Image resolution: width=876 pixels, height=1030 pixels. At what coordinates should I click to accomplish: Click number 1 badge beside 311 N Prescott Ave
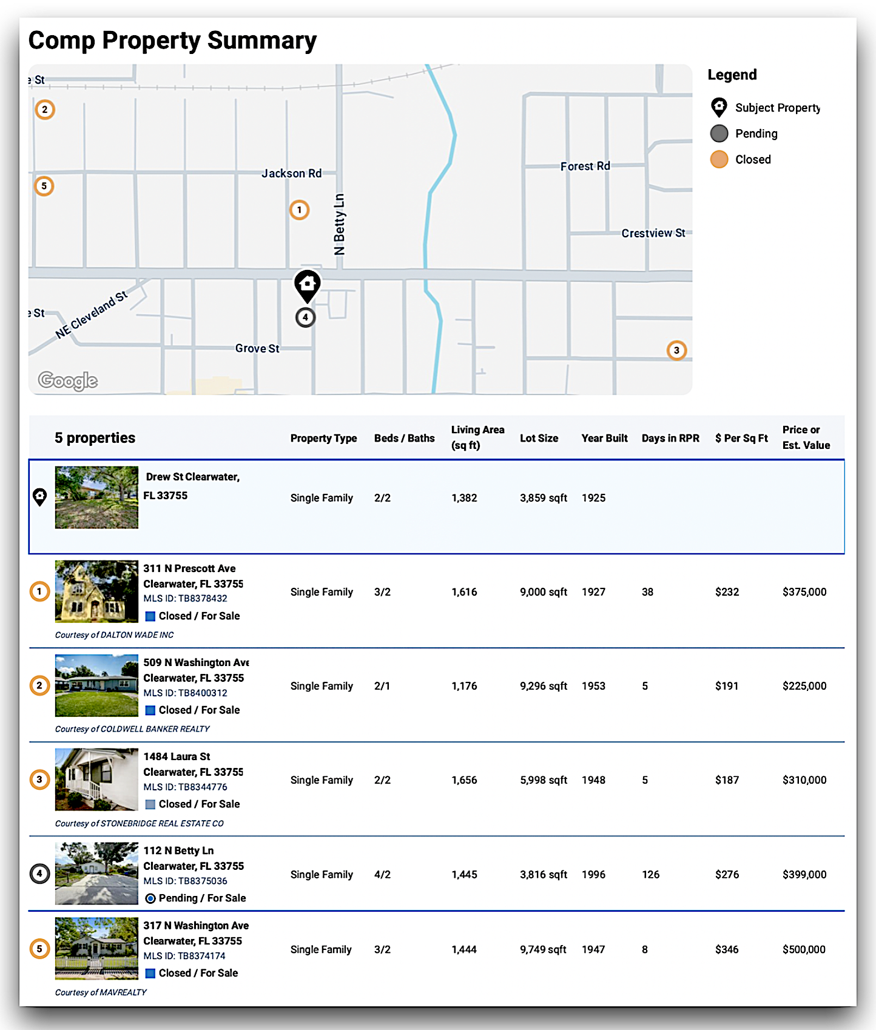click(39, 591)
